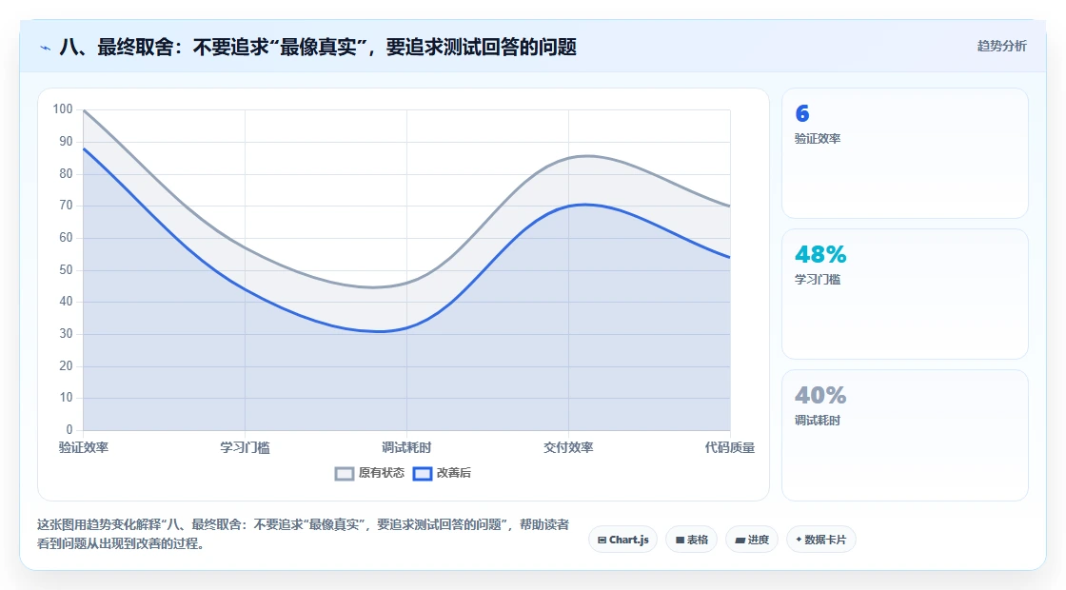Click the 代码质量 x-axis label
1066x590 pixels.
pos(729,447)
